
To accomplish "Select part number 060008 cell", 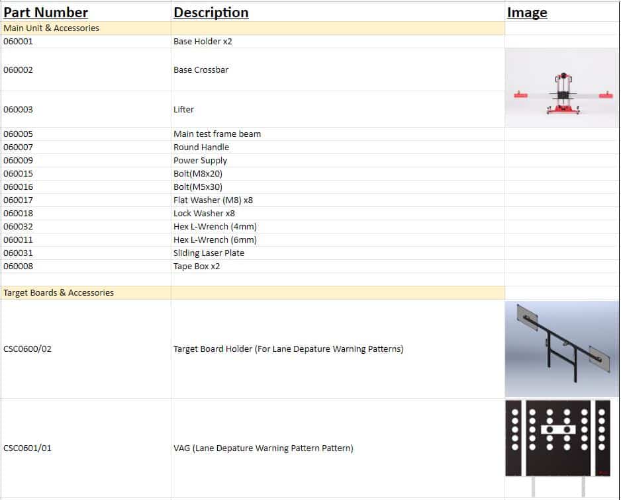I will click(x=85, y=267).
